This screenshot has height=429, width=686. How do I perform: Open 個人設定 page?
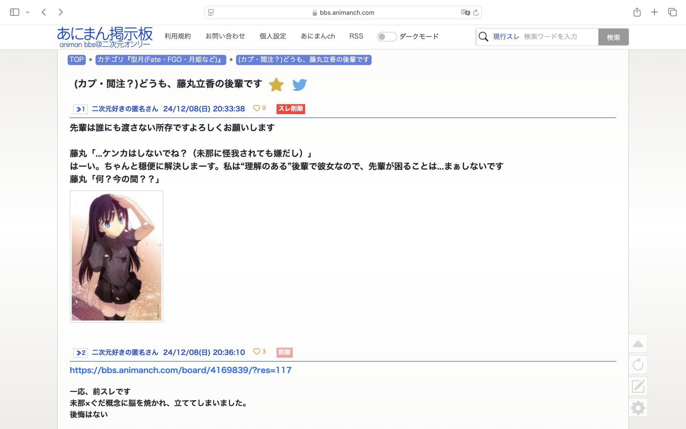pos(273,36)
